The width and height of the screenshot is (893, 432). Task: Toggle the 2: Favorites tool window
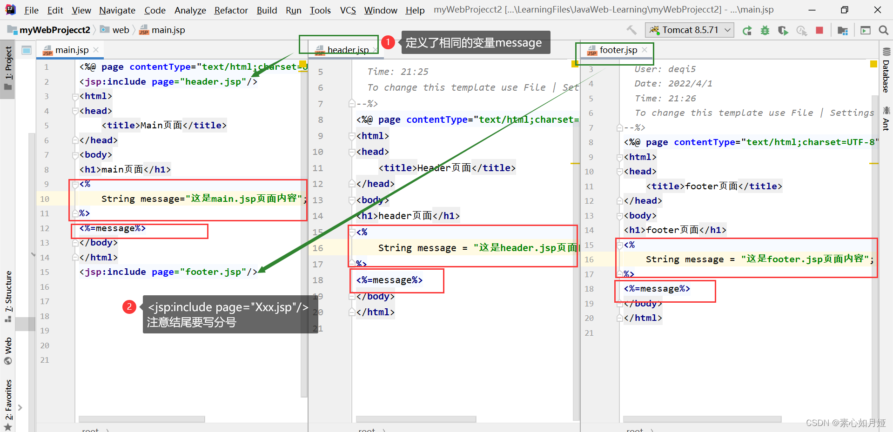click(8, 405)
